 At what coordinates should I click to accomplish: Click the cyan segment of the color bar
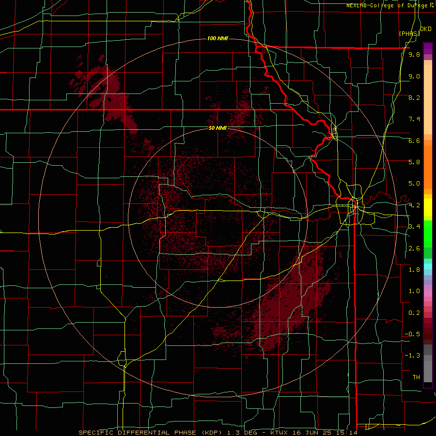tap(428, 266)
